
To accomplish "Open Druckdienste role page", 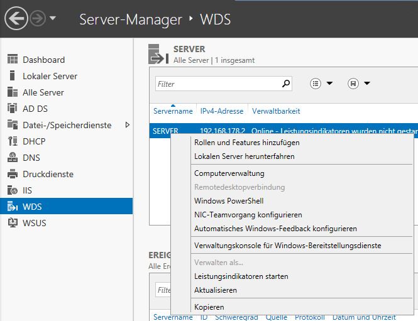I will (48, 174).
